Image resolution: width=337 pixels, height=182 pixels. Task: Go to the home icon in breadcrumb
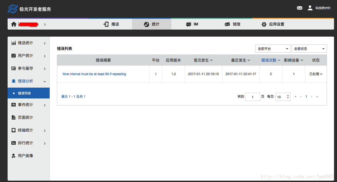[x=14, y=24]
